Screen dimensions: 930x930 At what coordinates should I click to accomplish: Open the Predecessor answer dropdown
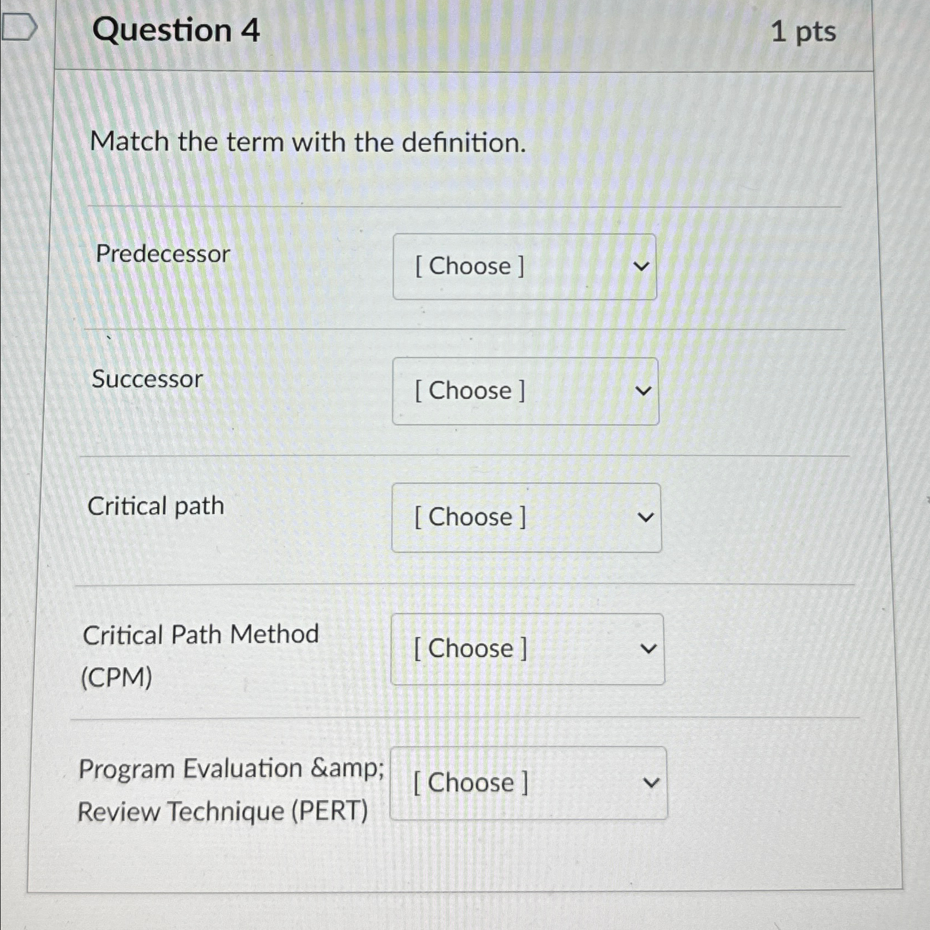point(524,267)
